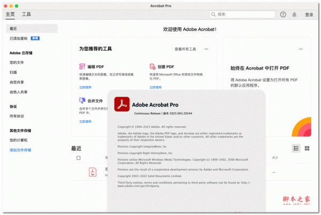Click the 合并文件 tool icon
This screenshot has height=215, width=321.
[x=82, y=101]
